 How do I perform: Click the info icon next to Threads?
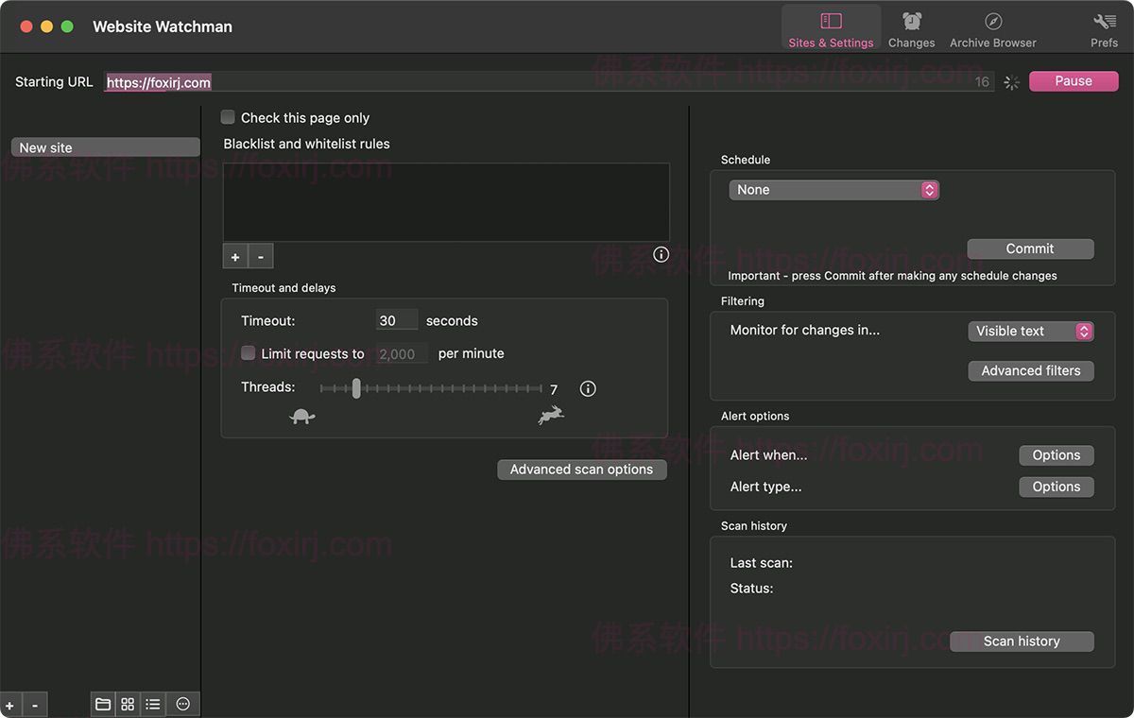(588, 387)
